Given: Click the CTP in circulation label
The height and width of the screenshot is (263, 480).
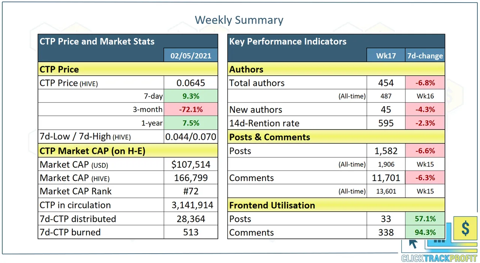Looking at the screenshot, I should pyautogui.click(x=75, y=205).
